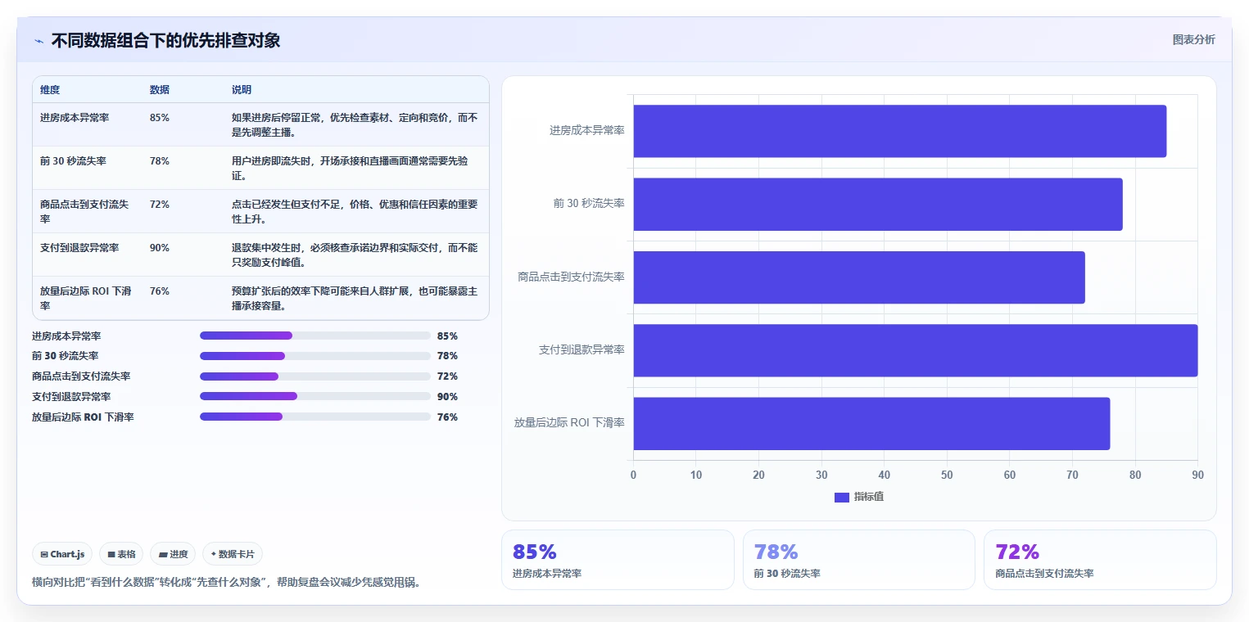Click the 72% 商品点击到支付流失率 data card
The height and width of the screenshot is (622, 1249).
(x=1100, y=560)
